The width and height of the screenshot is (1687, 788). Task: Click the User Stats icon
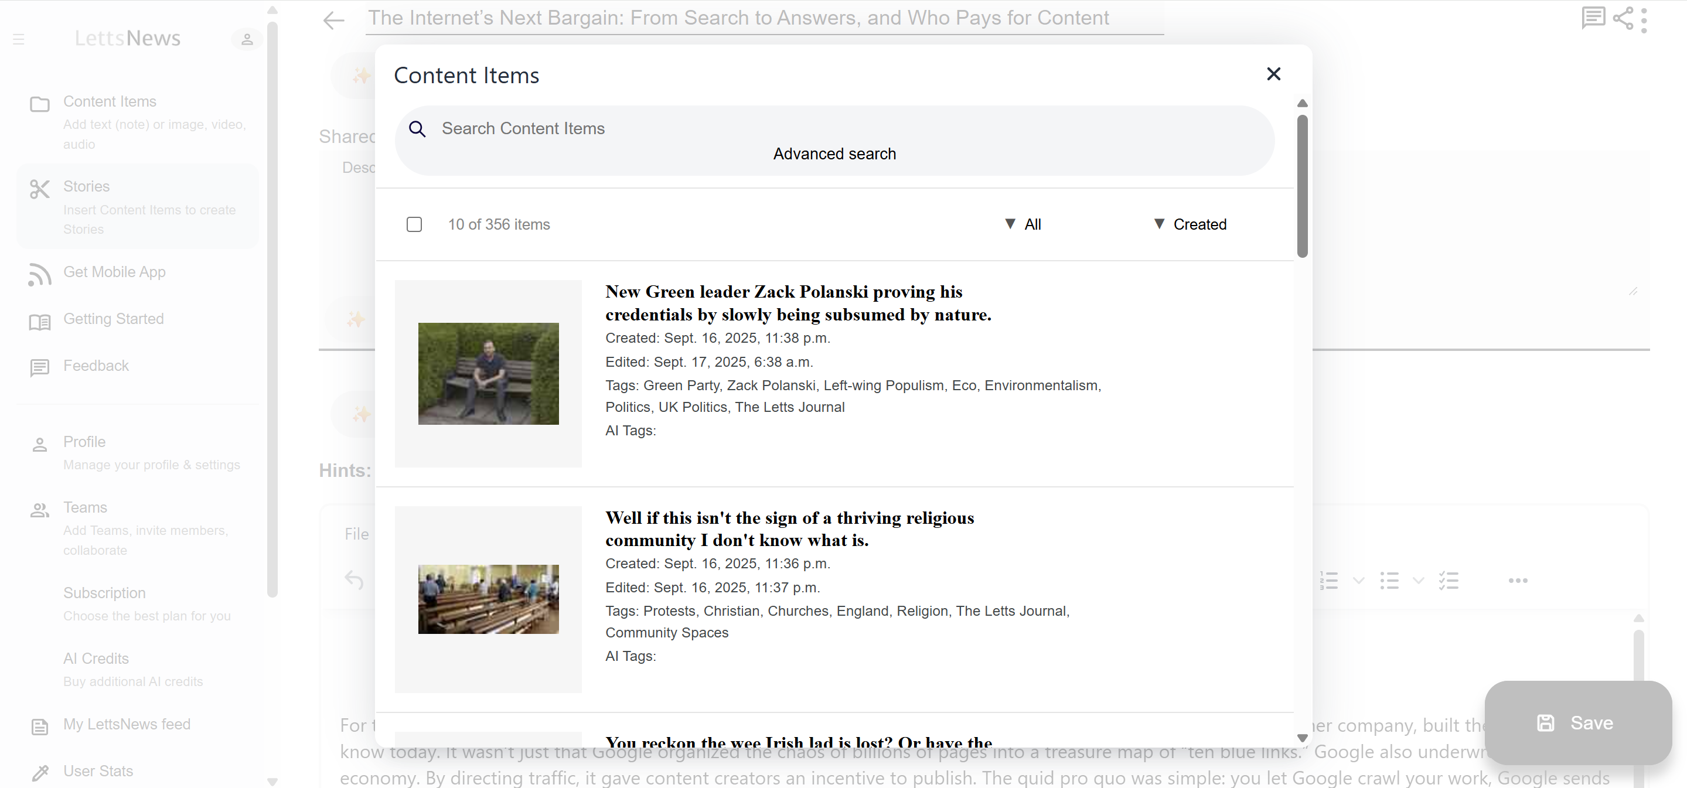[40, 773]
